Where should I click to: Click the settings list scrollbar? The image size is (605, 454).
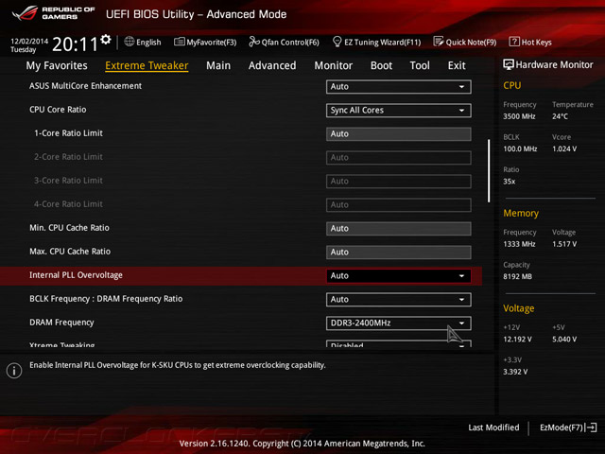point(489,170)
